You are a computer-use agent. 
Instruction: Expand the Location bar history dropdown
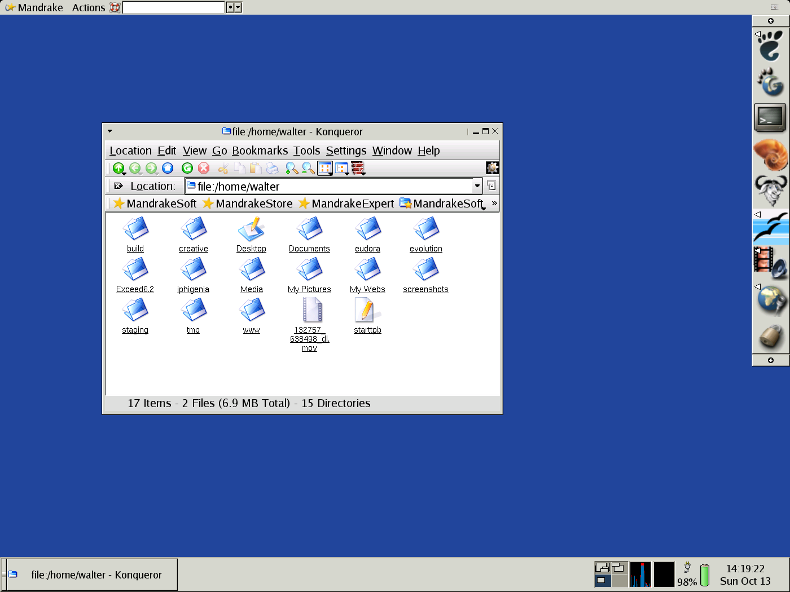point(477,186)
